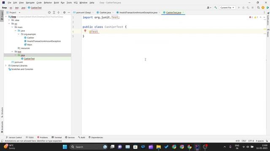Click the read-only lock icon in status bar
270x151 pixels.
click(267, 141)
